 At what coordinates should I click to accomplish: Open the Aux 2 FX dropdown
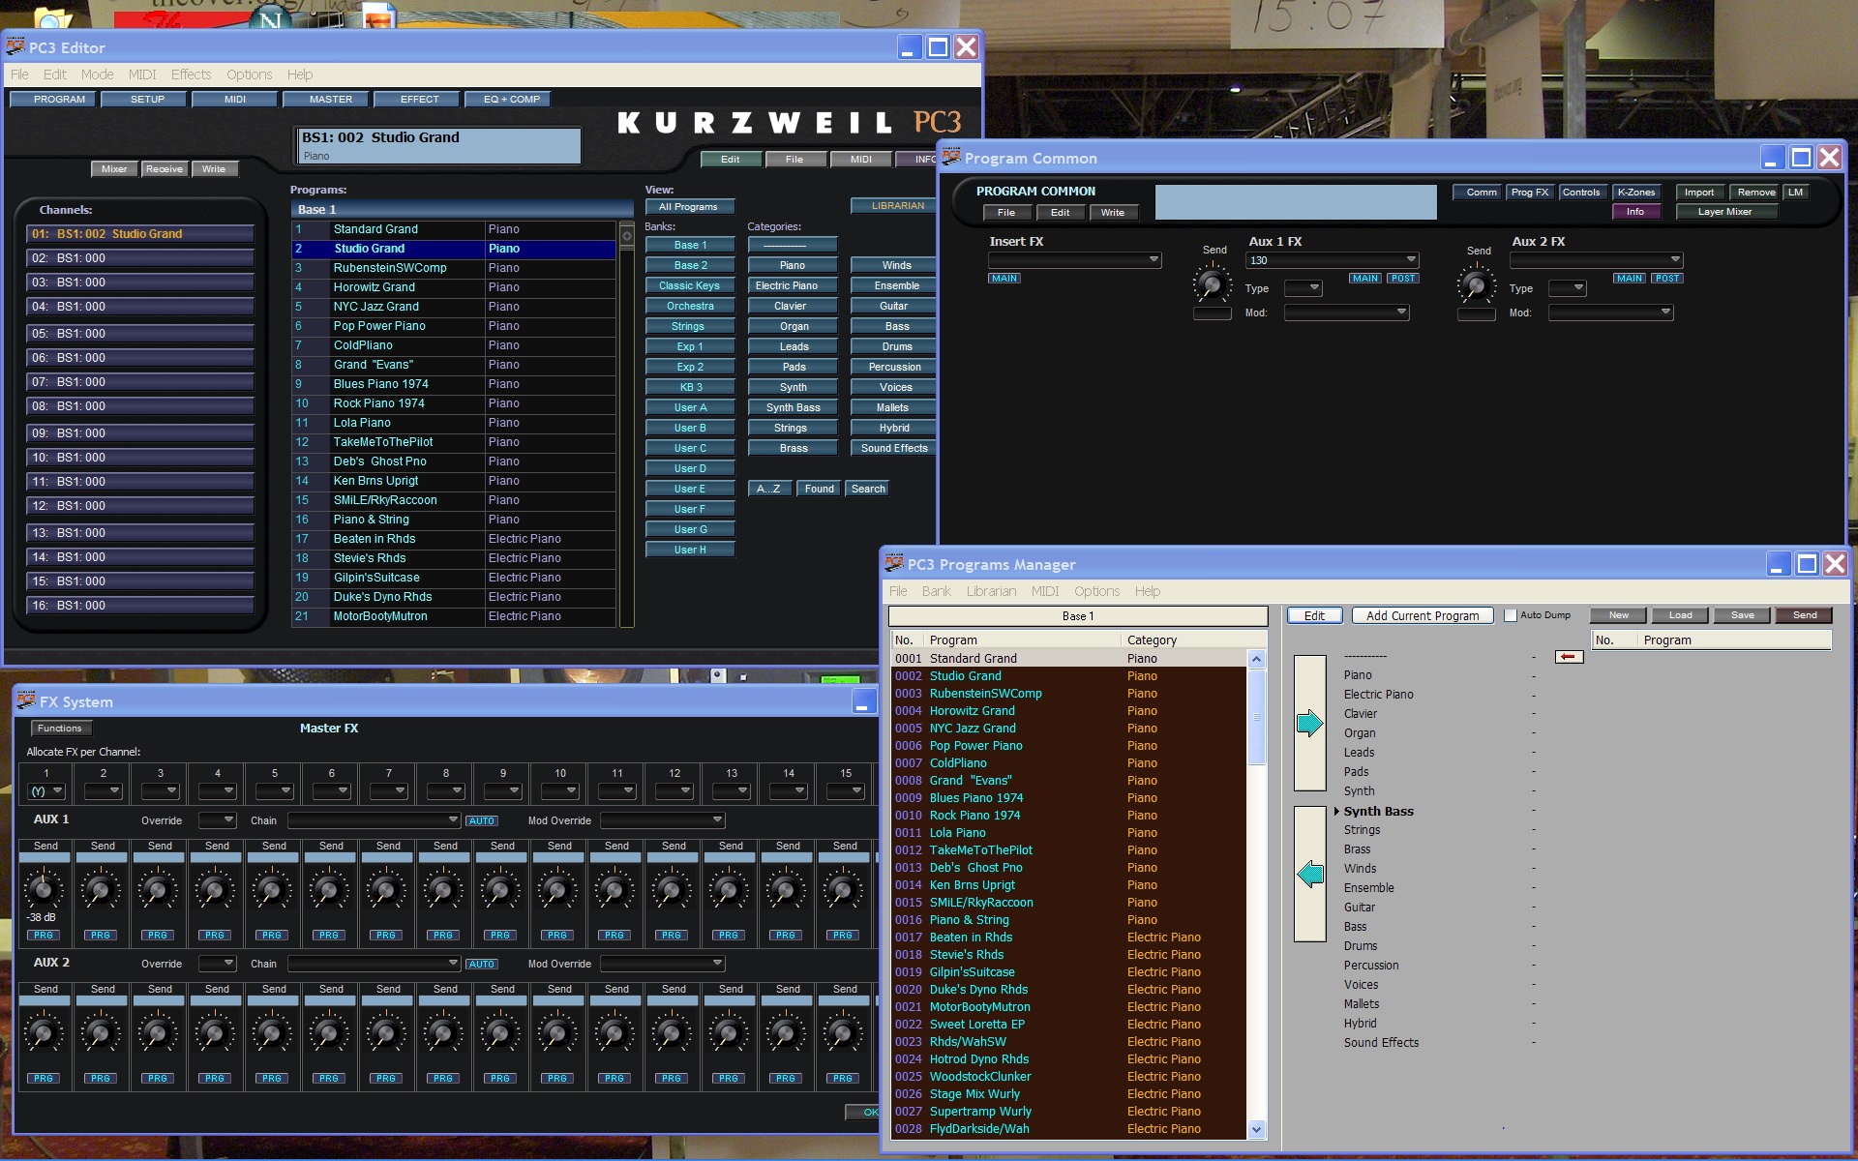click(1597, 260)
